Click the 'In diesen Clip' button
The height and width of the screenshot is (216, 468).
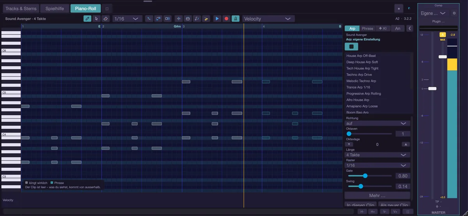[x=361, y=205]
